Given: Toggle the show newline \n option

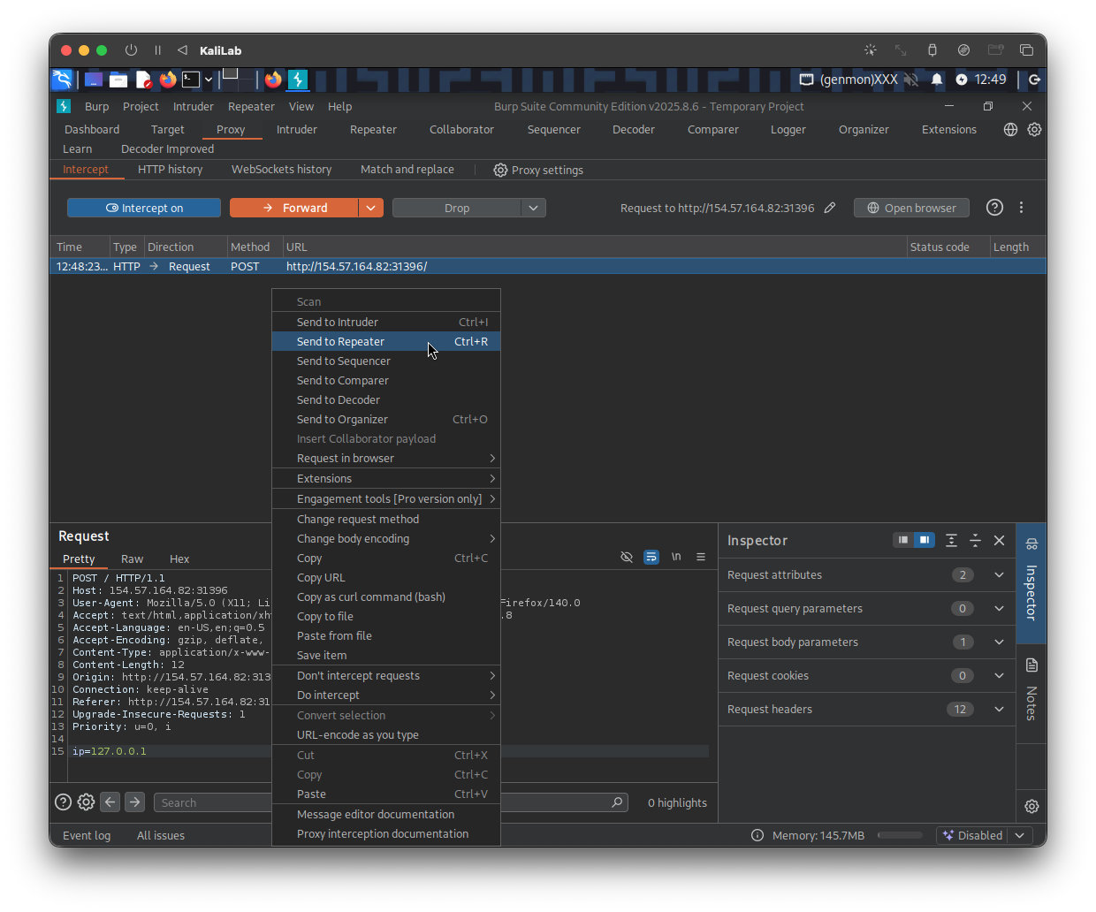Looking at the screenshot, I should (676, 557).
